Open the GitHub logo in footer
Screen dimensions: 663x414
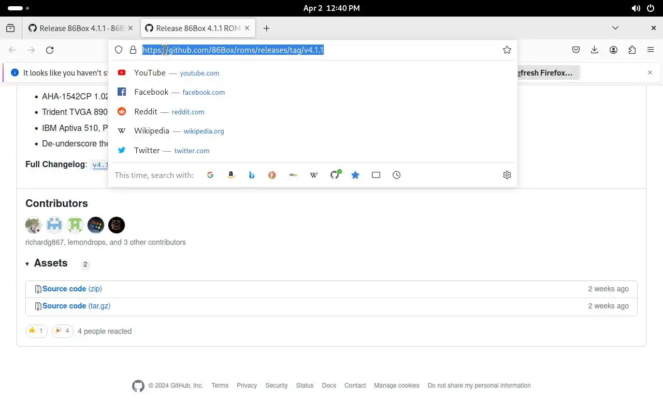click(x=138, y=386)
